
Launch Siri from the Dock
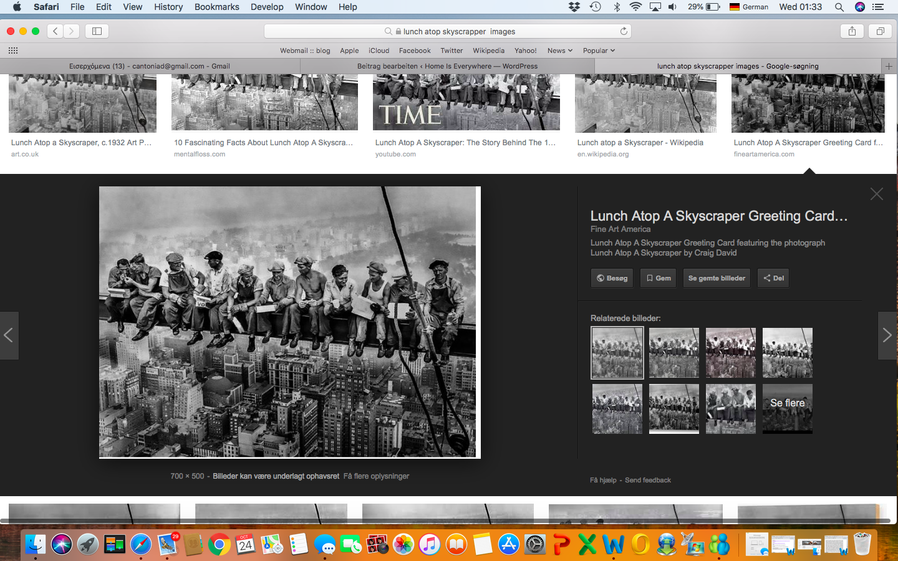62,544
